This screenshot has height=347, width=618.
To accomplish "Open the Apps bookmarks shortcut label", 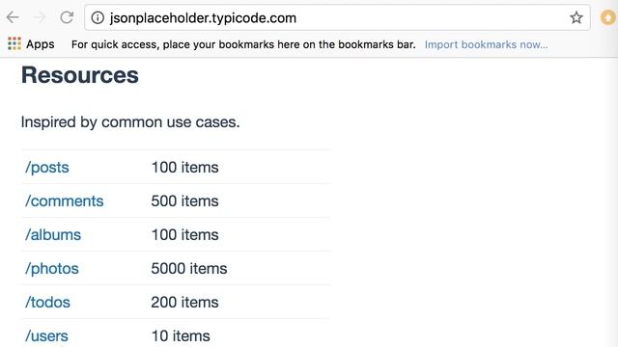I will pyautogui.click(x=41, y=44).
